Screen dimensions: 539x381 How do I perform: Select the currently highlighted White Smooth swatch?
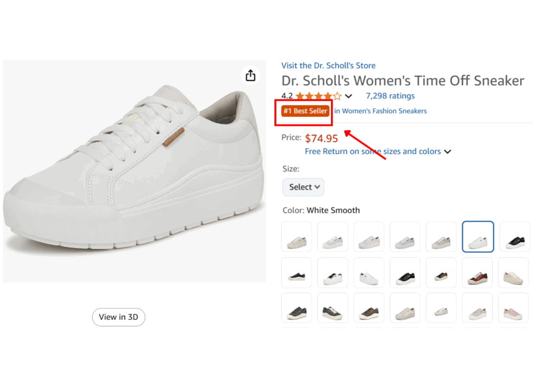[478, 237]
